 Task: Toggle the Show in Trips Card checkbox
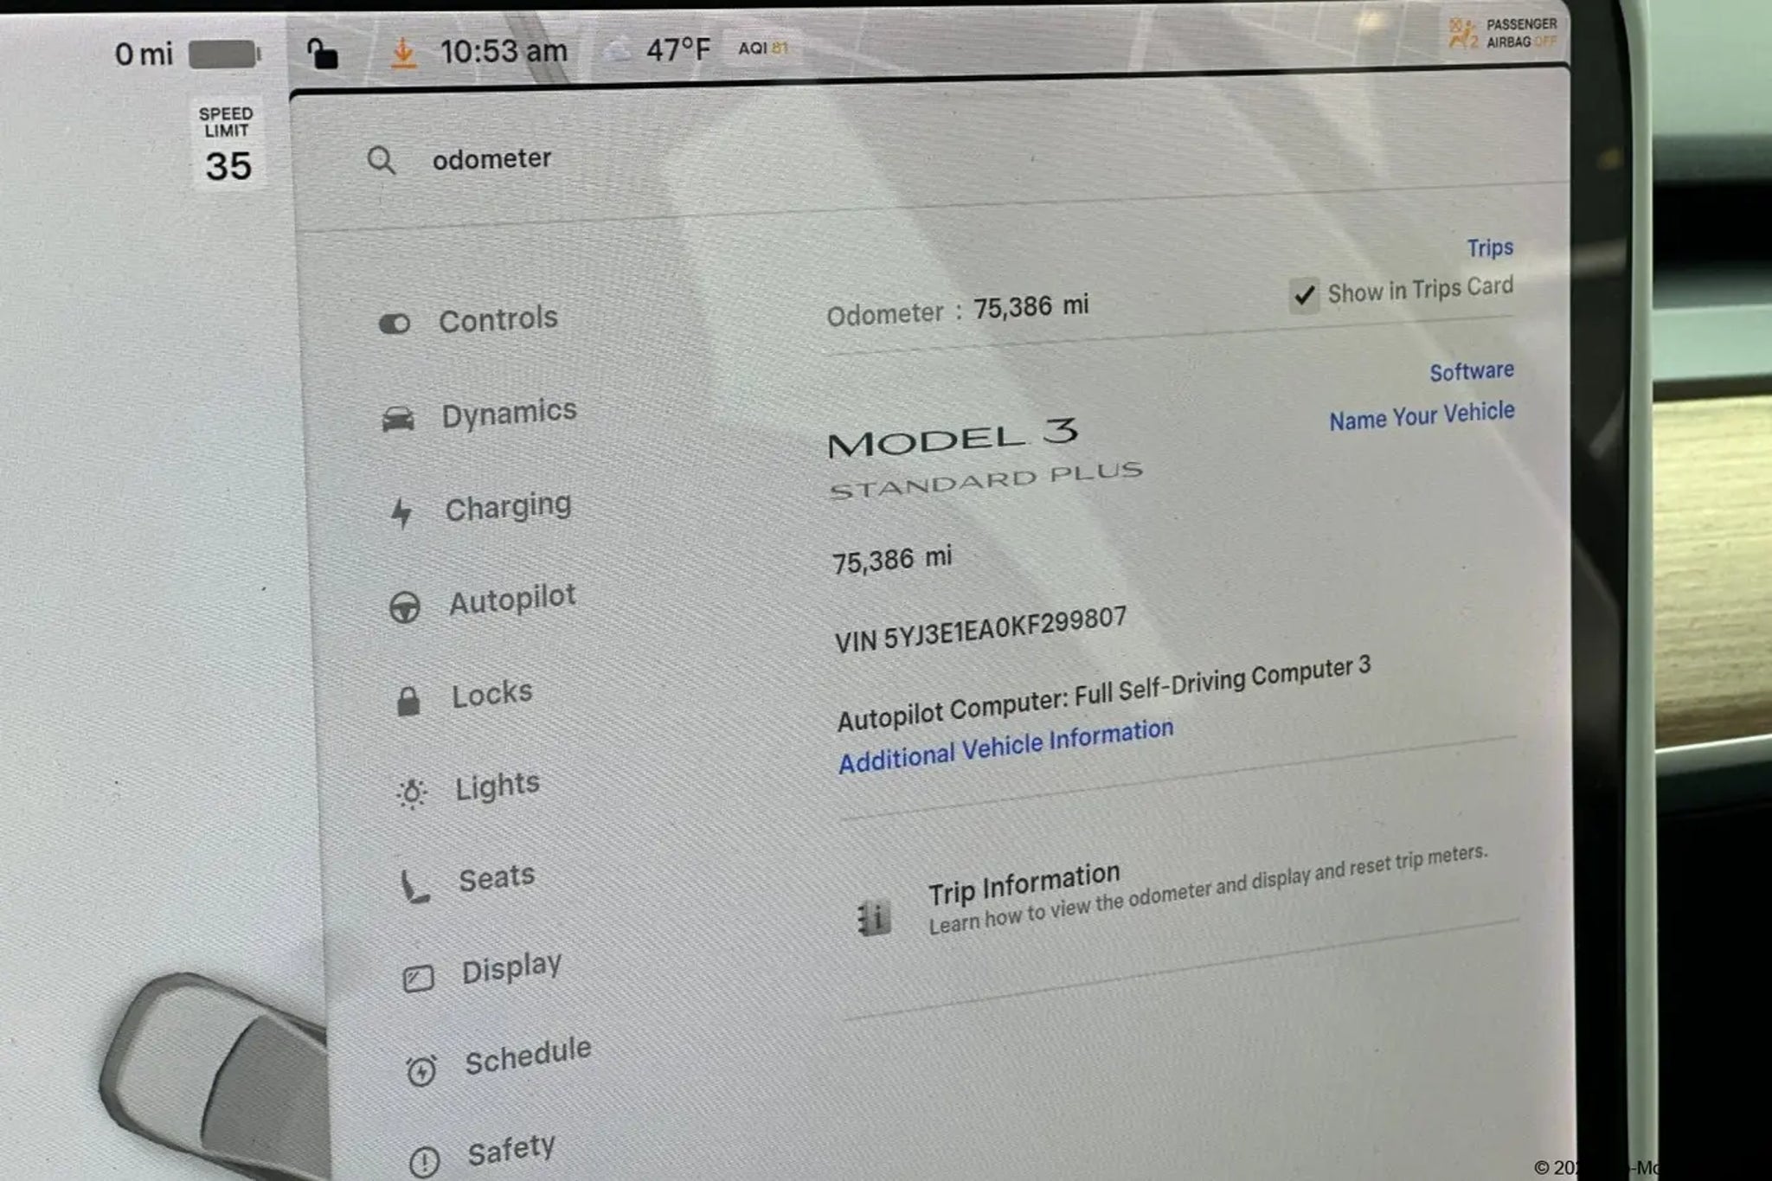[1304, 295]
